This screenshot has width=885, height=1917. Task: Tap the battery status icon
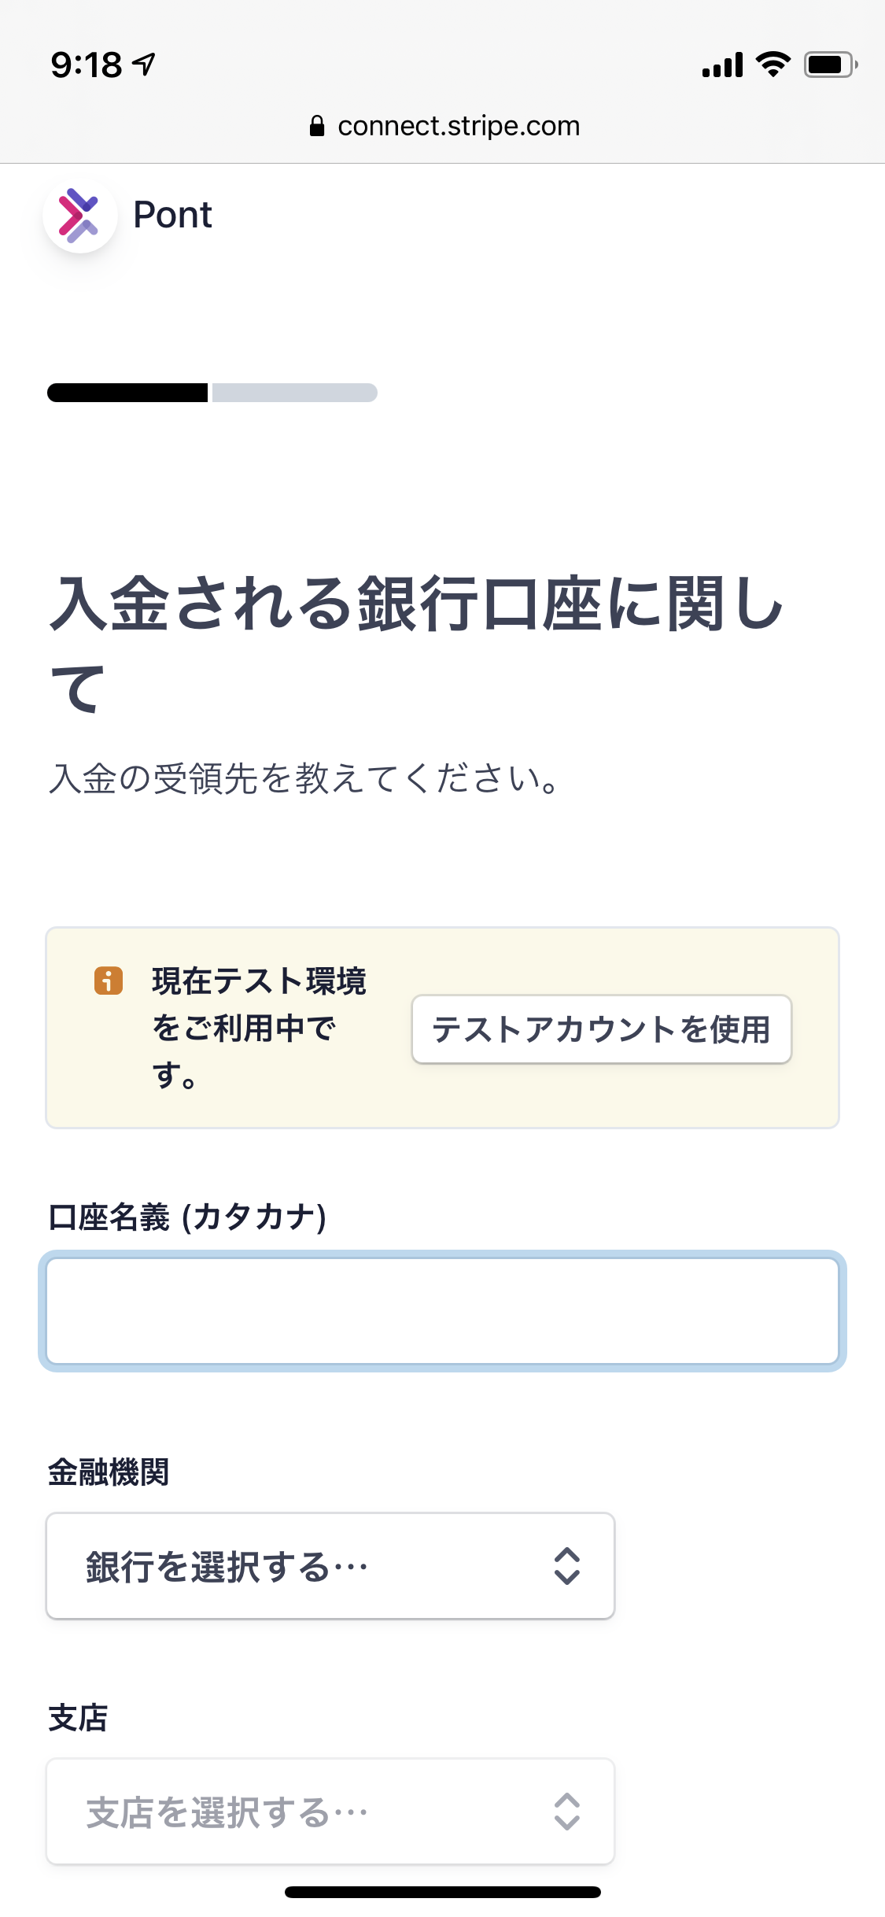pos(831,65)
